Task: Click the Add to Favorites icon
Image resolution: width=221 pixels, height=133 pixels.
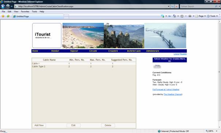Action: (x=8, y=16)
